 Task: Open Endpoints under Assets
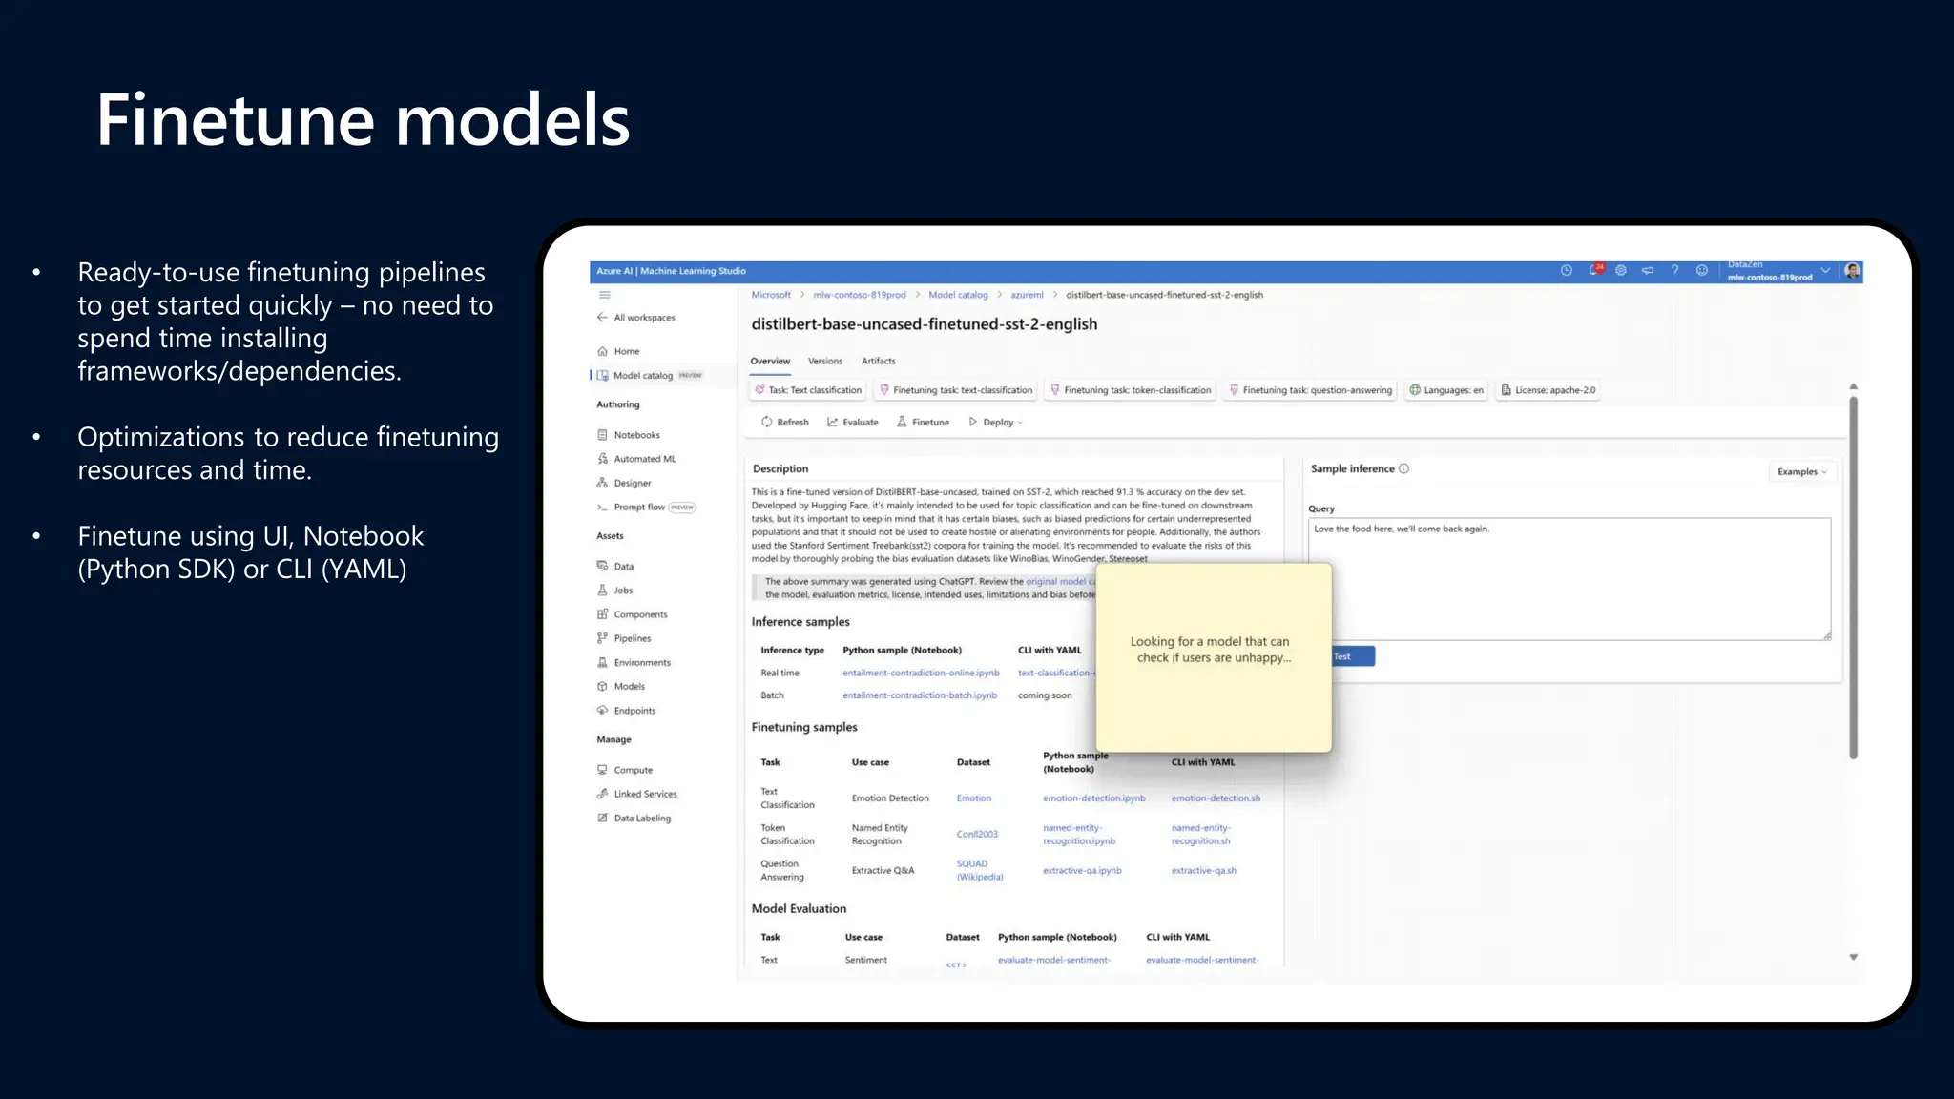coord(634,711)
